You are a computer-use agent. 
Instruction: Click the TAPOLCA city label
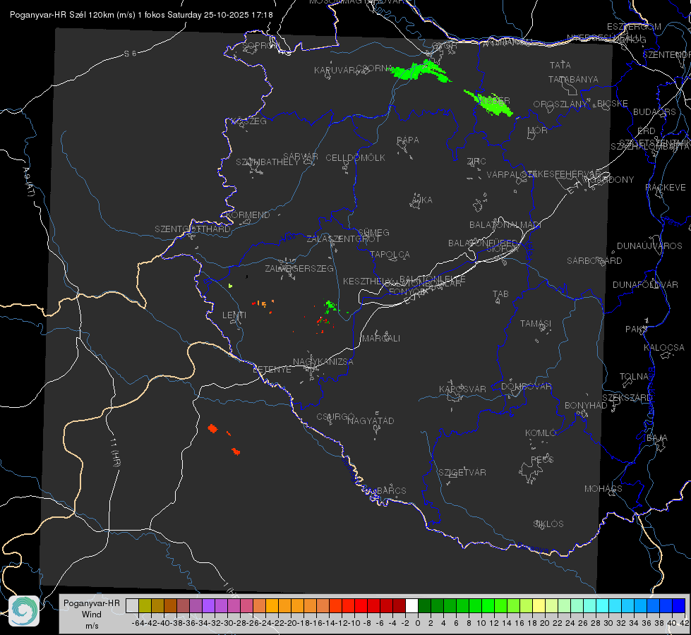tap(390, 254)
